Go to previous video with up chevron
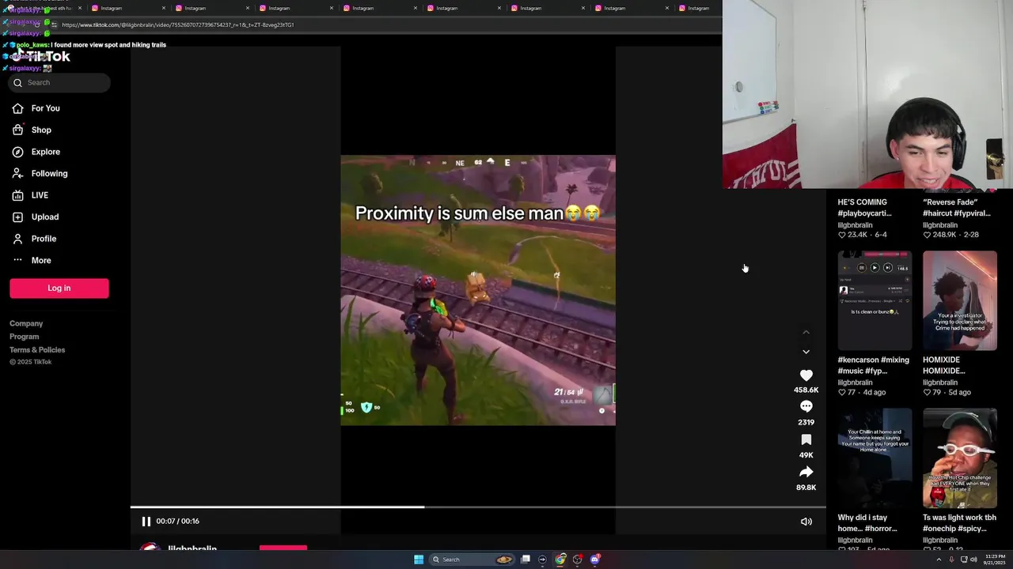This screenshot has height=569, width=1013. point(806,332)
